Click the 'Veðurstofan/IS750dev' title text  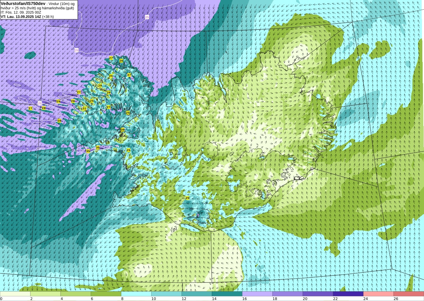23,3
